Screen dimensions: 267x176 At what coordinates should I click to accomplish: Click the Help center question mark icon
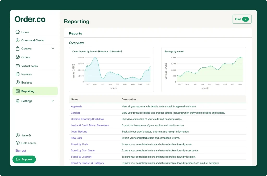18,143
